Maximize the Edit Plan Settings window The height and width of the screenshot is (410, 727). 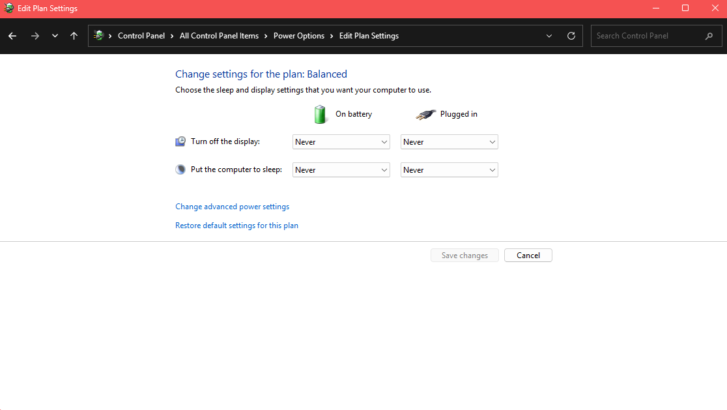click(685, 8)
